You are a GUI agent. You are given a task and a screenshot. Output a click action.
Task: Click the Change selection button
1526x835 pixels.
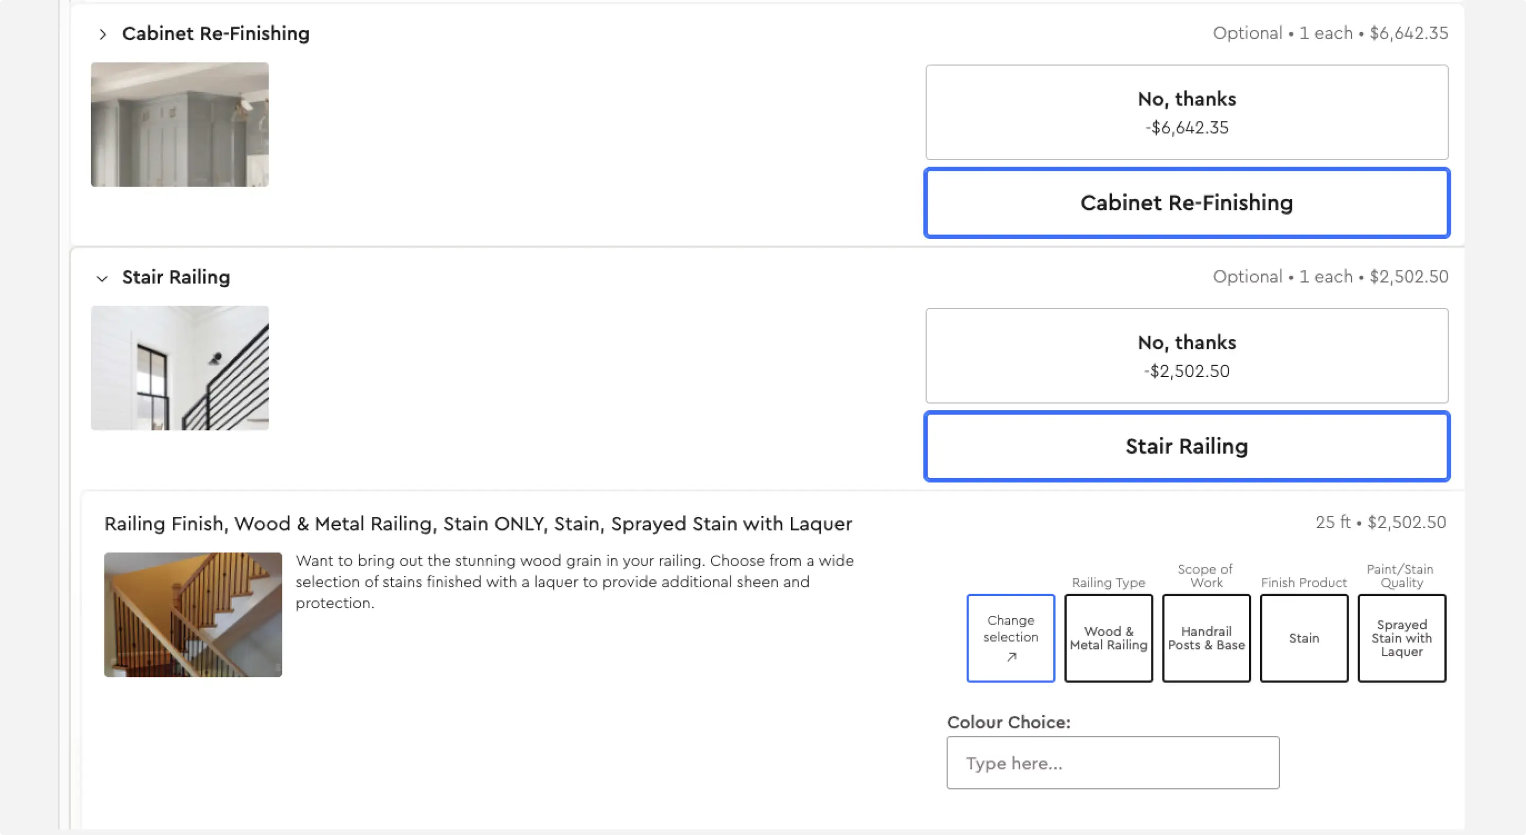[x=1010, y=638]
